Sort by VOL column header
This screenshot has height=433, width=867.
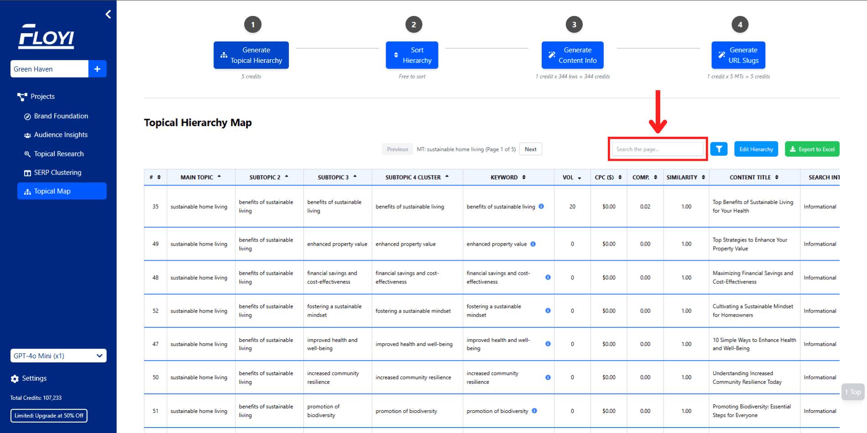tap(572, 177)
